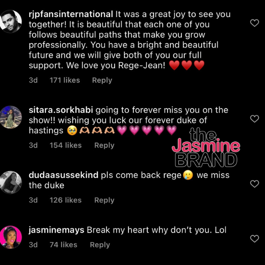View the 126 likes list

click(x=66, y=200)
